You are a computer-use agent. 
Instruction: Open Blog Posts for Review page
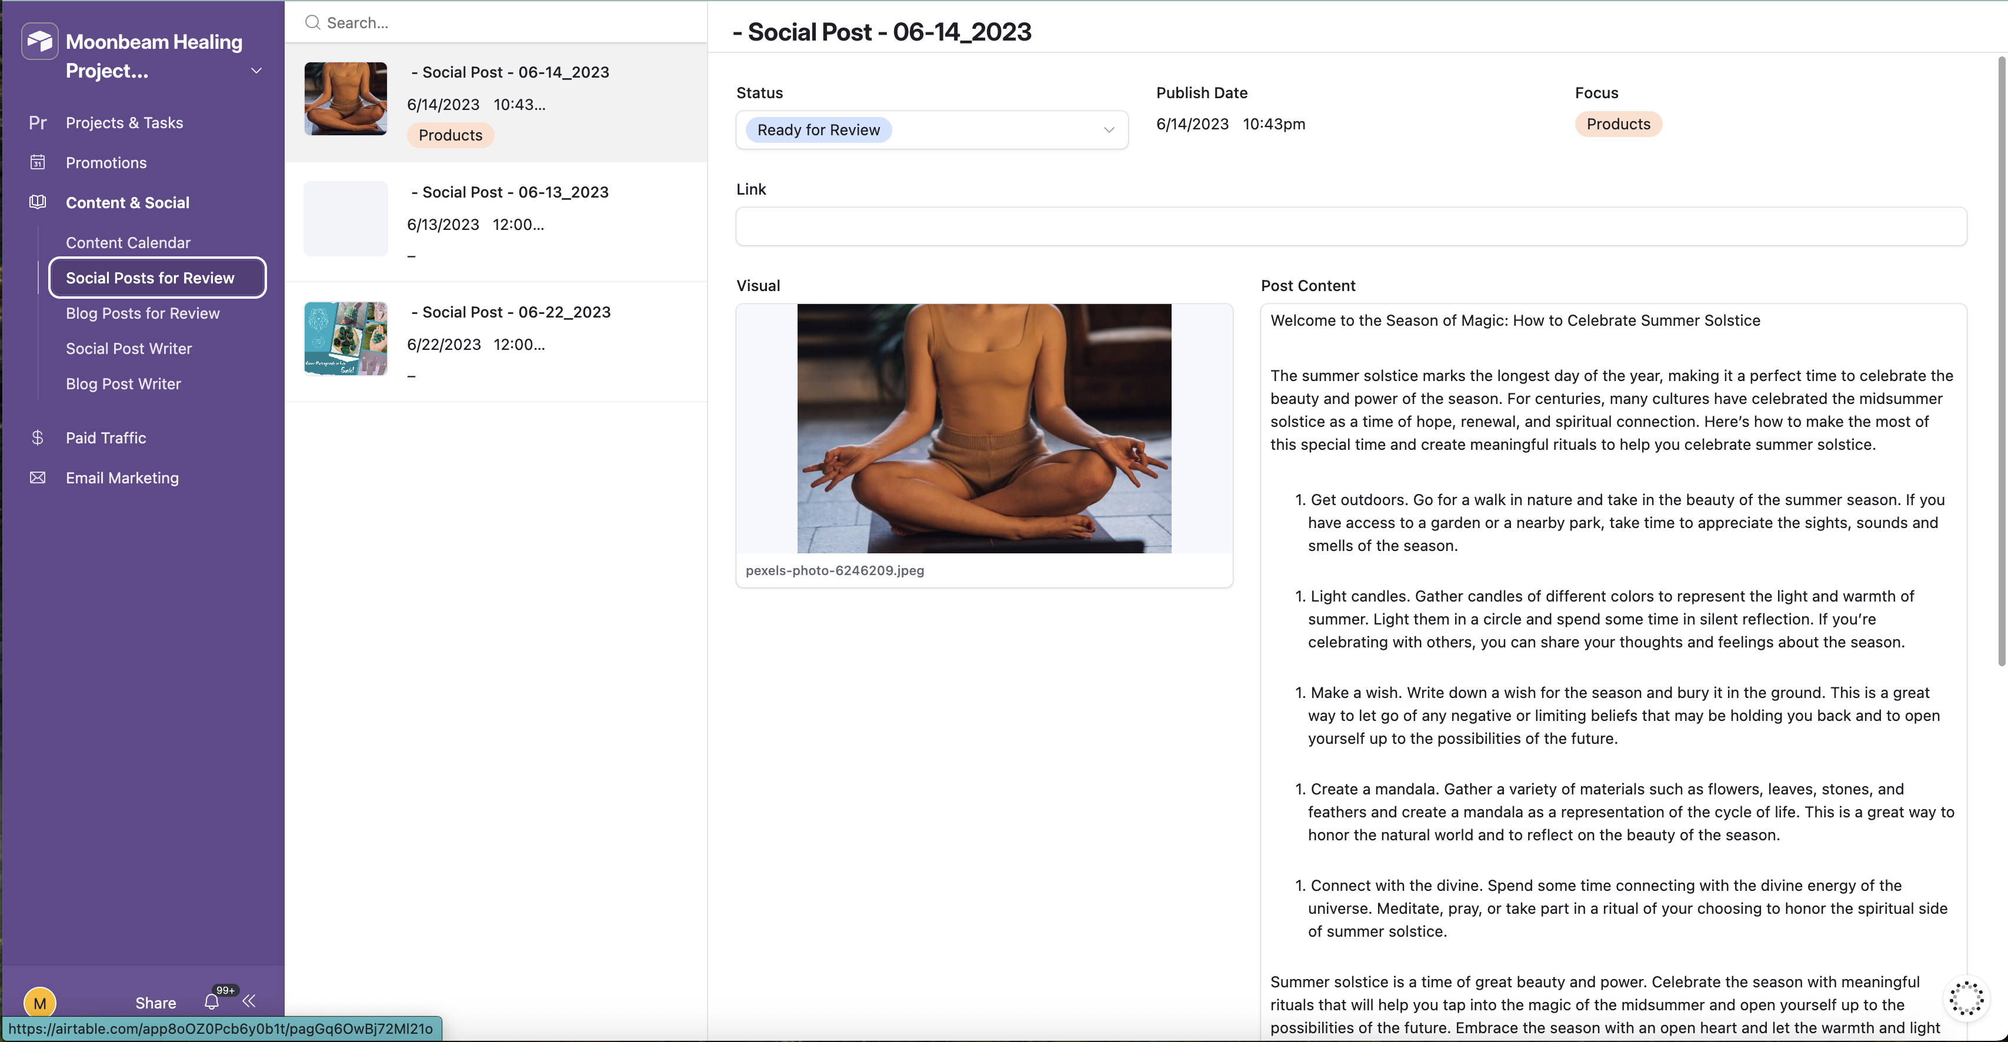[143, 313]
